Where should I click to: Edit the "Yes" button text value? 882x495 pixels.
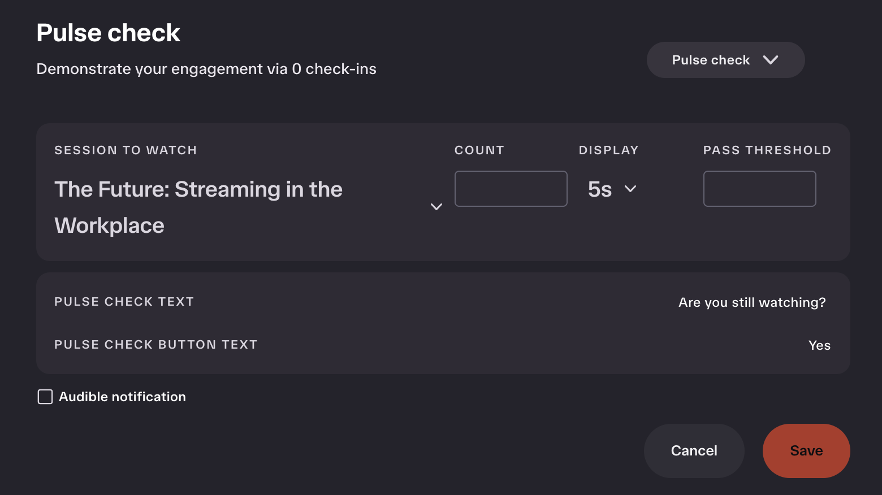(x=820, y=345)
